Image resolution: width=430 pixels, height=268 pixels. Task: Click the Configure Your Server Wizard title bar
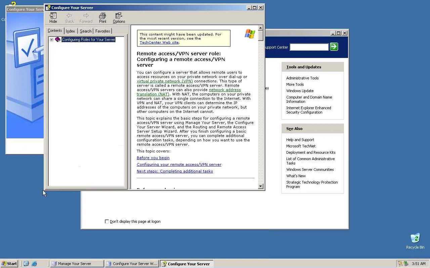click(x=25, y=9)
